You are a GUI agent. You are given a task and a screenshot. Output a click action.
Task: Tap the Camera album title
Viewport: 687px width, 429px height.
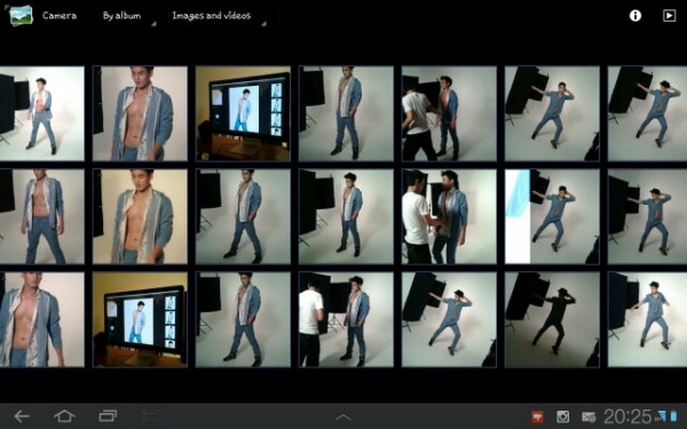(x=60, y=16)
